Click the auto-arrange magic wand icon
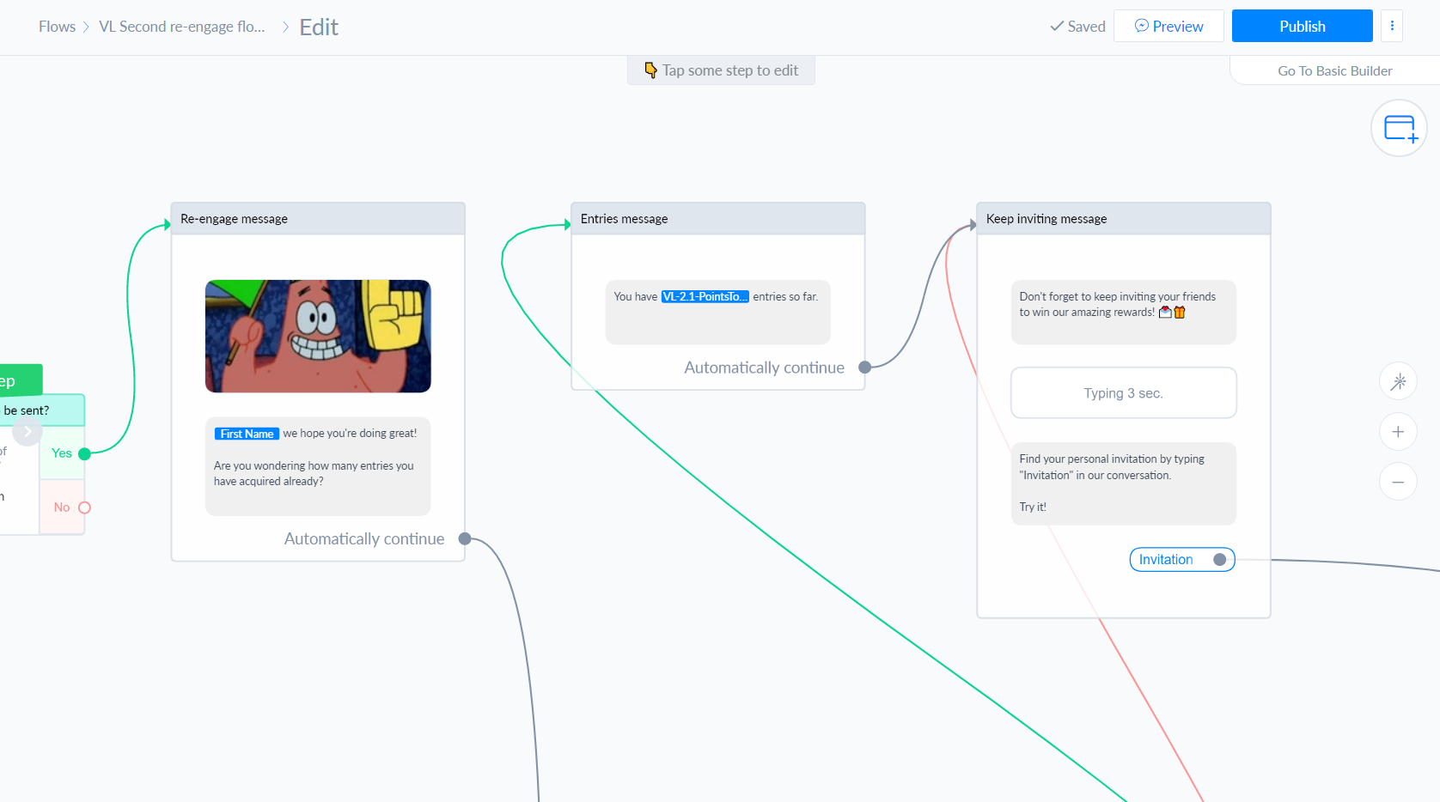 pos(1398,381)
